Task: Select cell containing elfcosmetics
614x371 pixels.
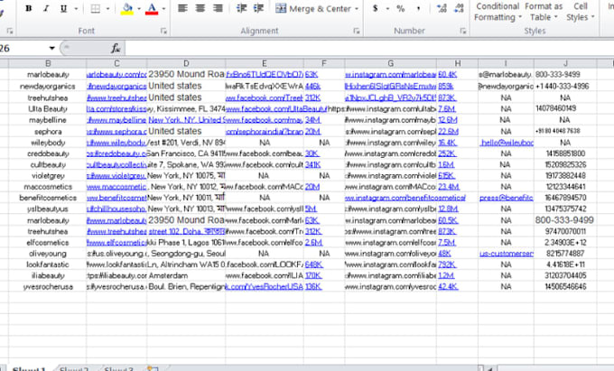Action: [x=48, y=243]
